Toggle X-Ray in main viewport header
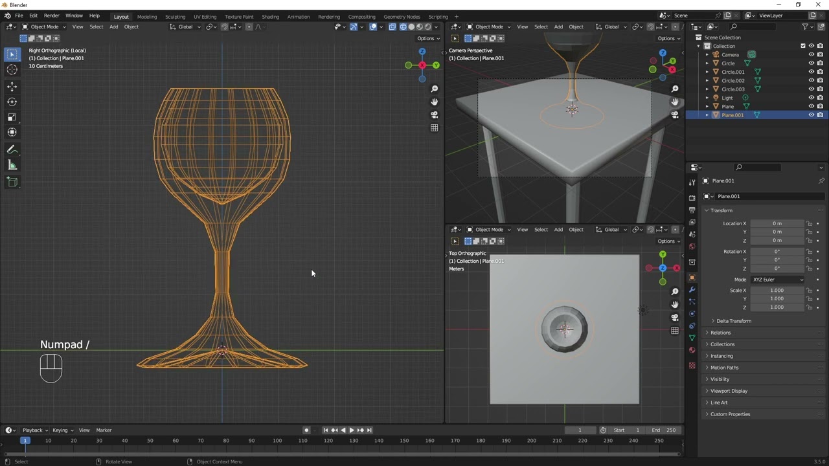This screenshot has width=829, height=466. click(x=392, y=27)
